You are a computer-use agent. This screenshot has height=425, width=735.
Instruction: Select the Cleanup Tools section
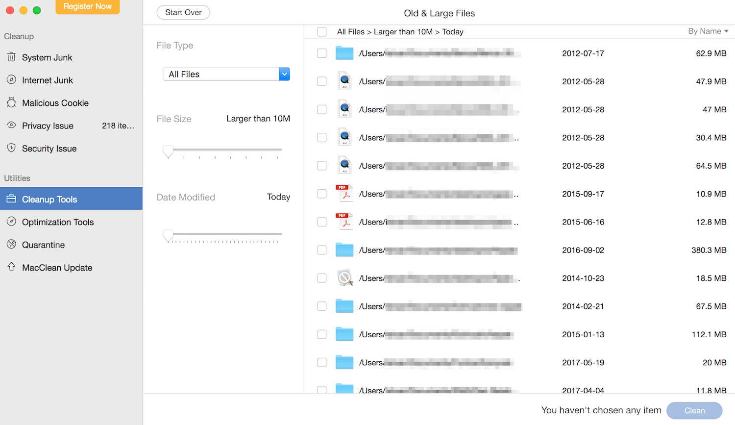49,199
